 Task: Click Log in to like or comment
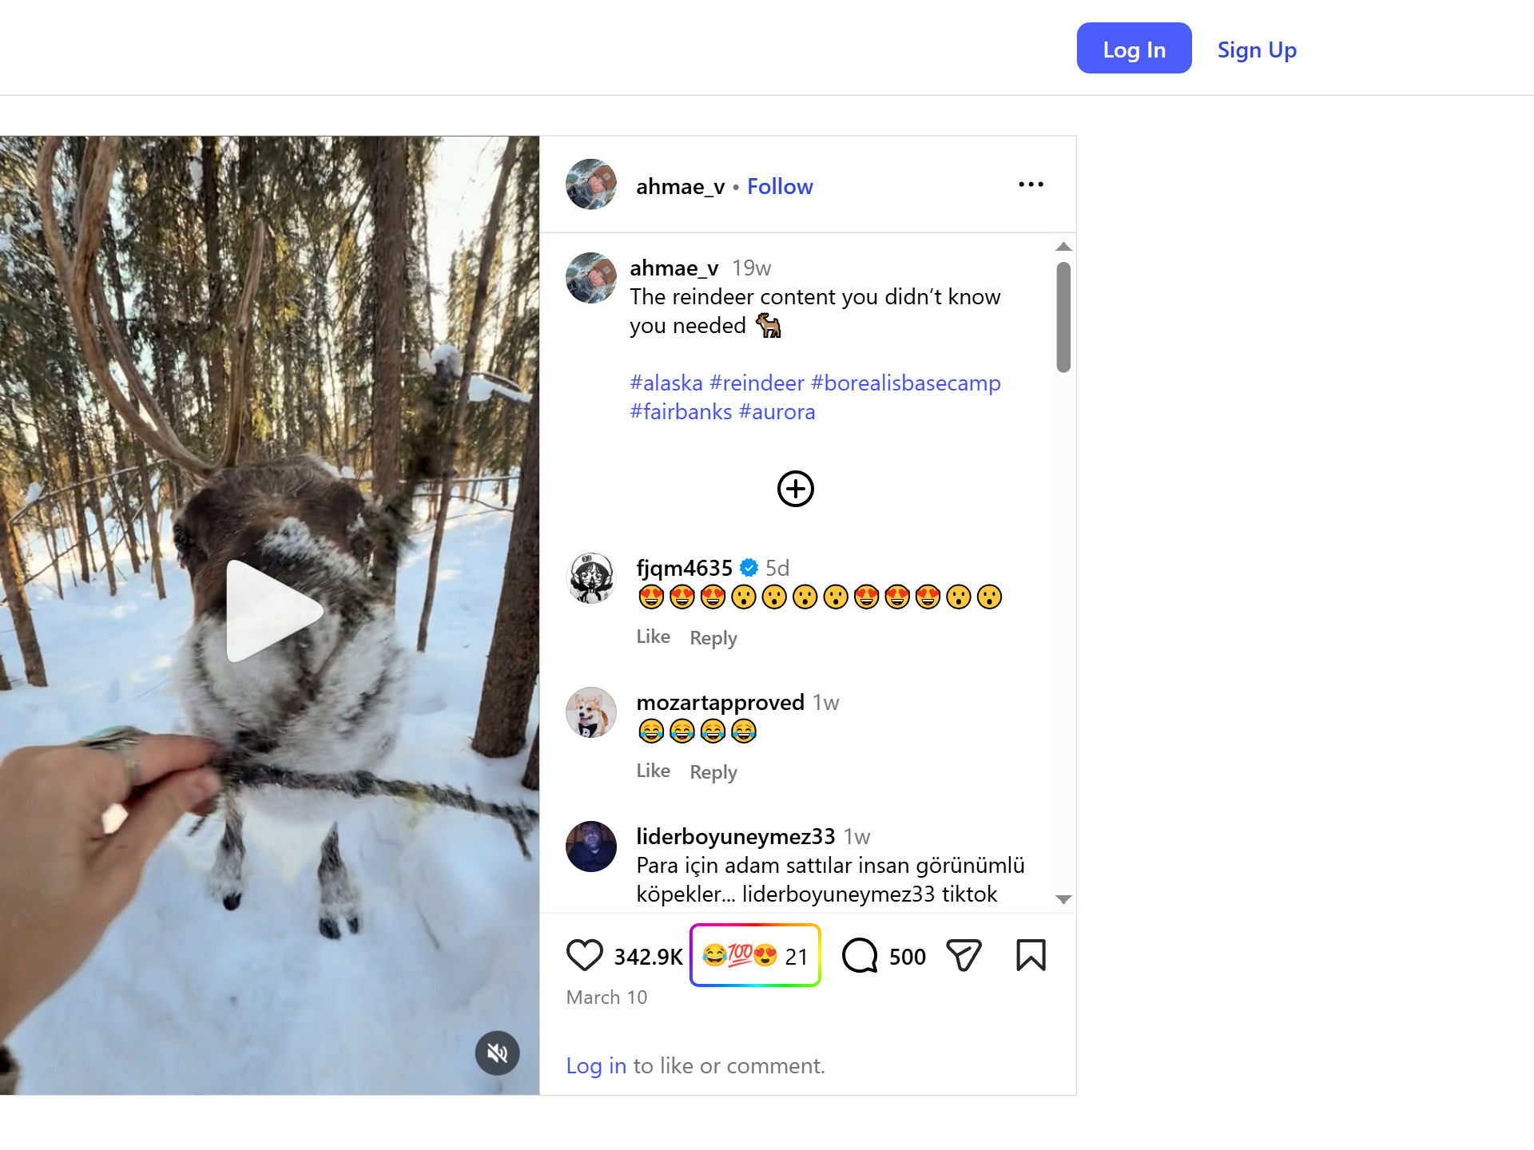596,1066
